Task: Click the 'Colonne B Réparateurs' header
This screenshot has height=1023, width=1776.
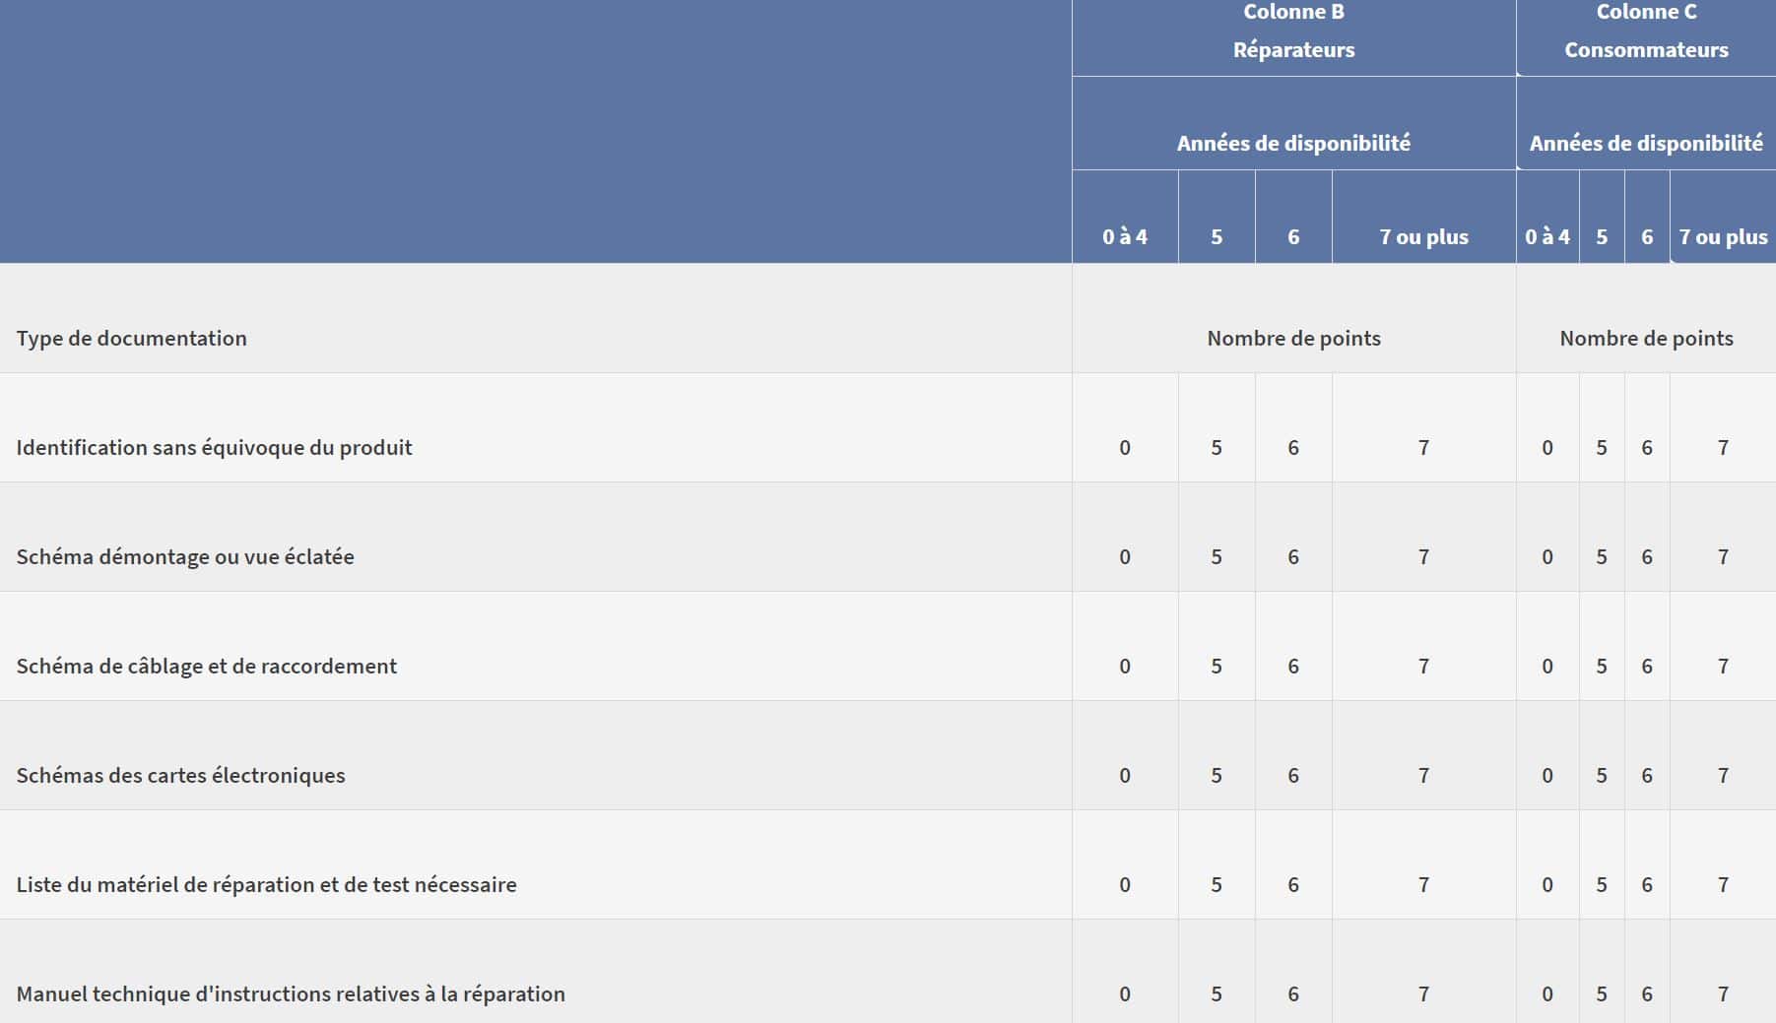Action: (x=1293, y=32)
